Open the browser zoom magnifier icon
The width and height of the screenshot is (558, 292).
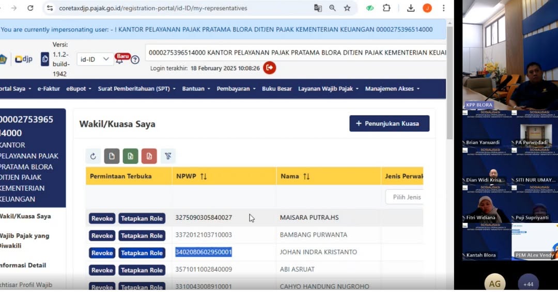click(x=332, y=8)
